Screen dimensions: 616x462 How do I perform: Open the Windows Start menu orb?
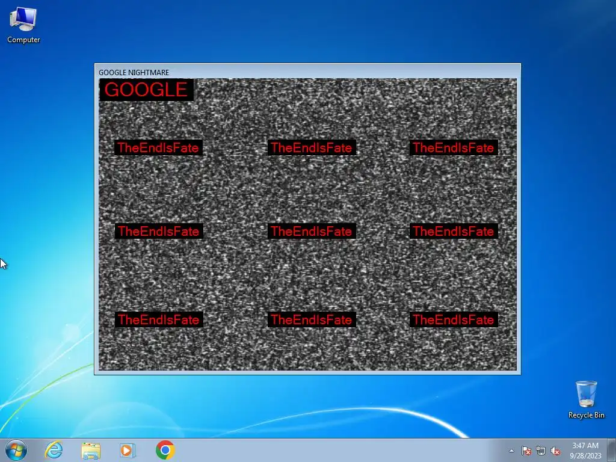[x=16, y=450]
